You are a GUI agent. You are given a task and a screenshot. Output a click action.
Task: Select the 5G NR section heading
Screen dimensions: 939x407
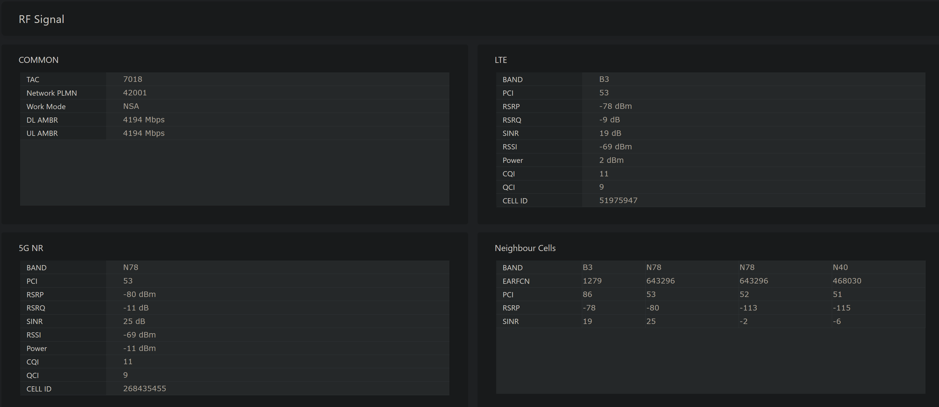click(31, 248)
